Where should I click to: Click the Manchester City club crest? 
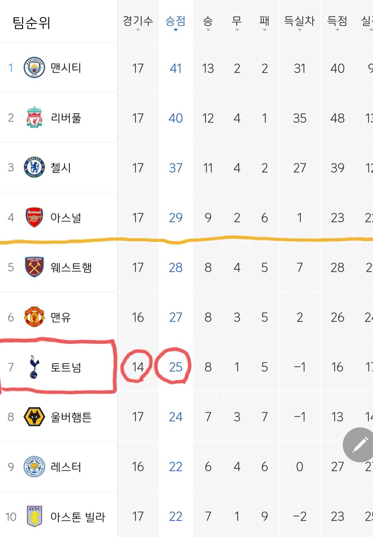pyautogui.click(x=34, y=67)
